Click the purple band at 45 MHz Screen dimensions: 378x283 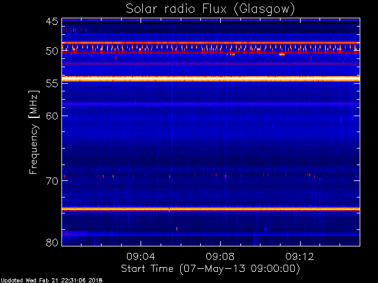click(x=210, y=20)
